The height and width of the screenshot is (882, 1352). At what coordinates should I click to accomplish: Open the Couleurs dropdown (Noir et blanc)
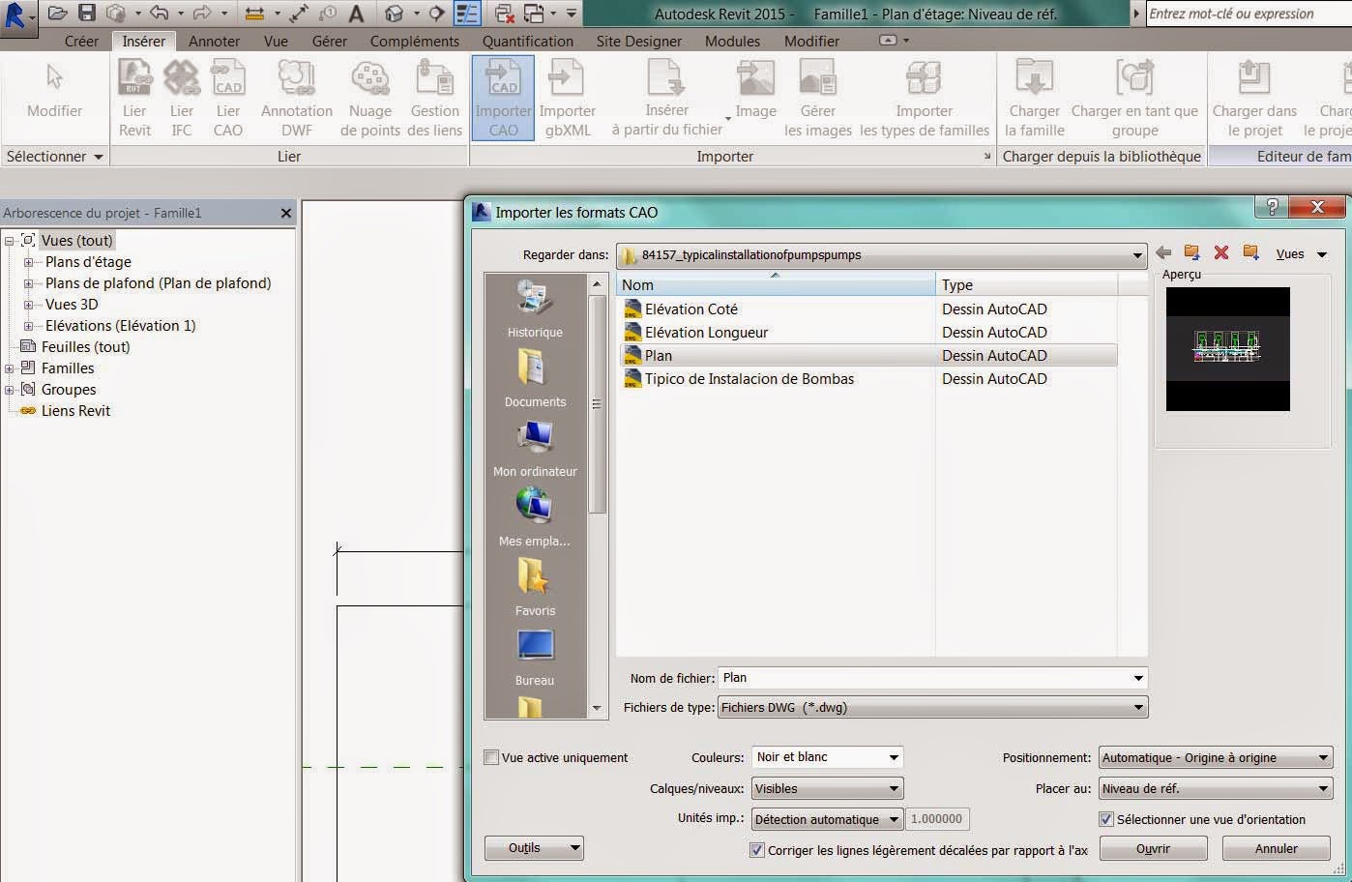click(x=827, y=757)
